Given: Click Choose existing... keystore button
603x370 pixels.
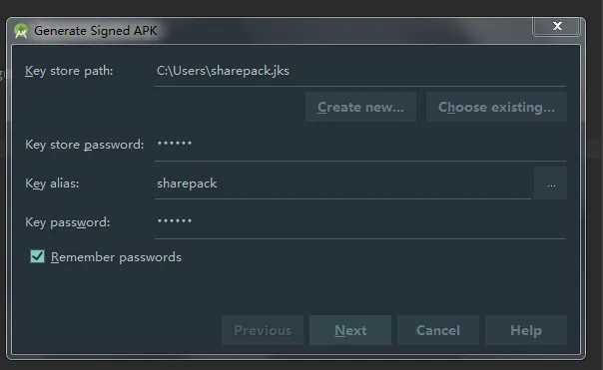Looking at the screenshot, I should (x=496, y=107).
